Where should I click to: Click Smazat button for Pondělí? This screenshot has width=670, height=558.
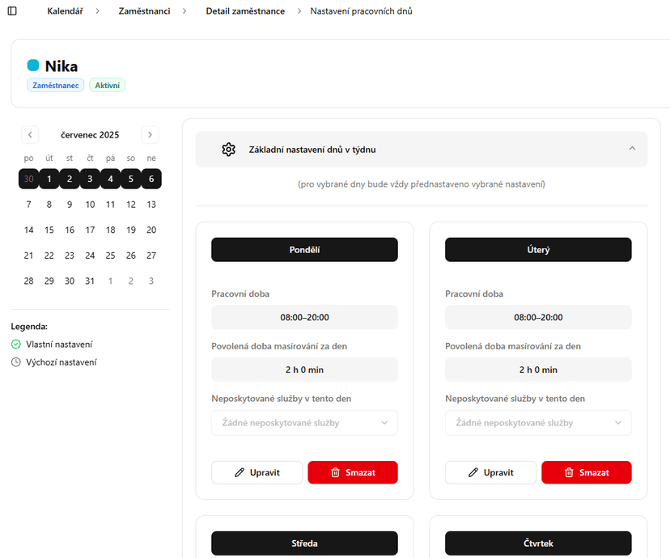point(353,472)
